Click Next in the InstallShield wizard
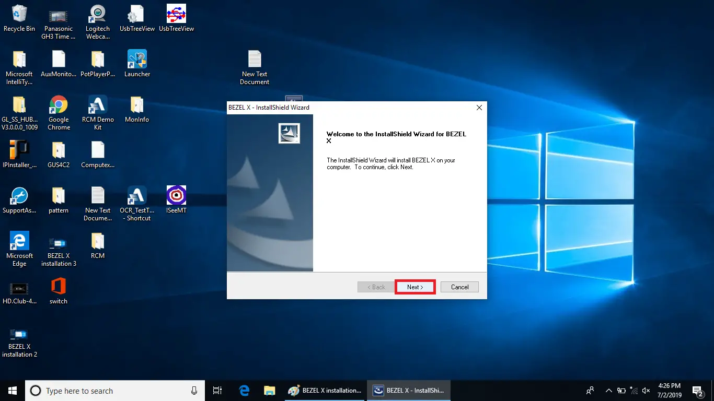Screen dimensions: 714x401 tap(415, 287)
